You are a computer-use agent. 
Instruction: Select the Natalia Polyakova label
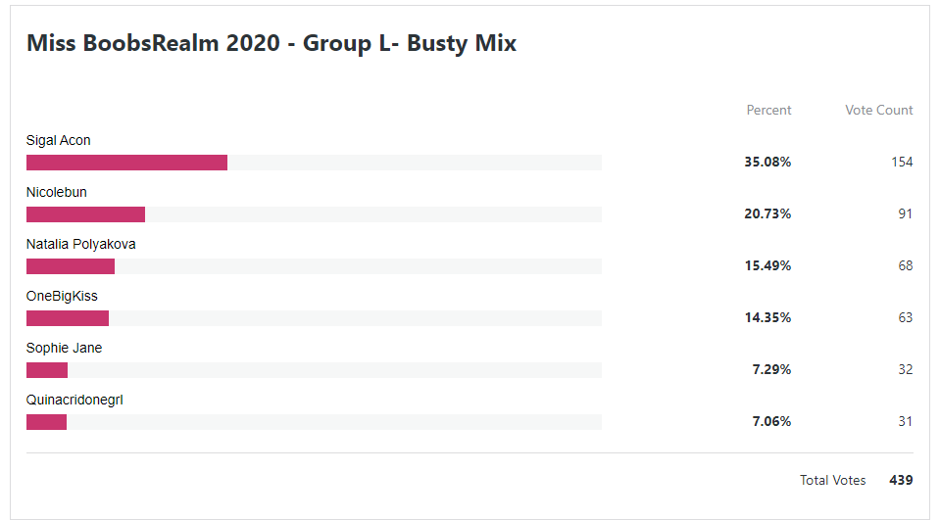(x=81, y=245)
